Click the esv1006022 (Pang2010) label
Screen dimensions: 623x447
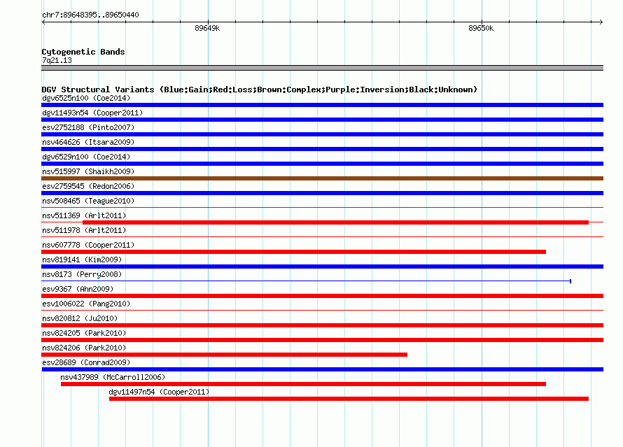point(86,304)
